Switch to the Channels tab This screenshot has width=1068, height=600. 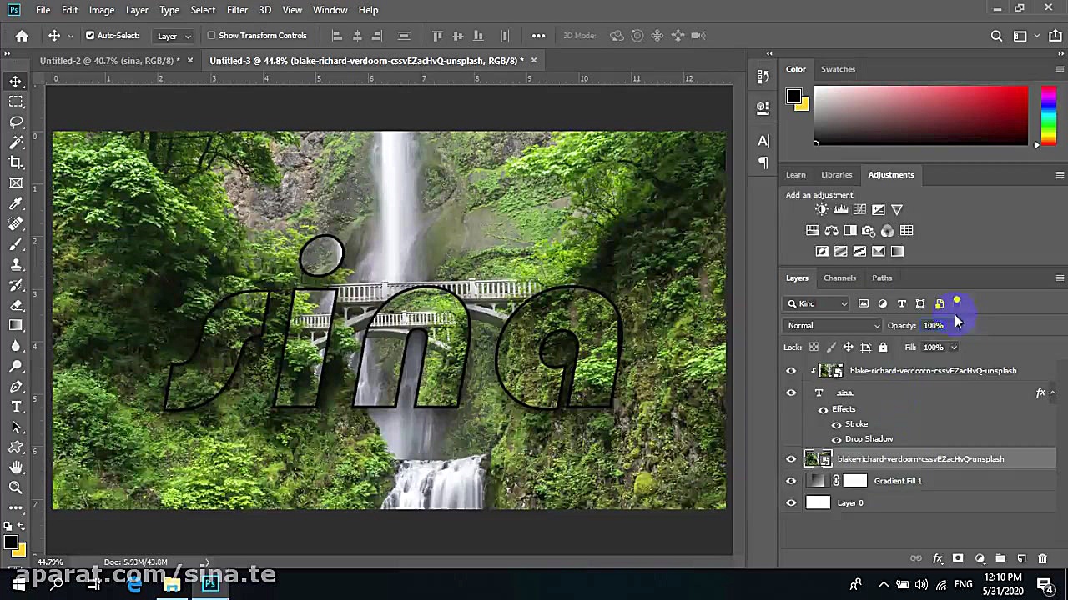tap(839, 278)
